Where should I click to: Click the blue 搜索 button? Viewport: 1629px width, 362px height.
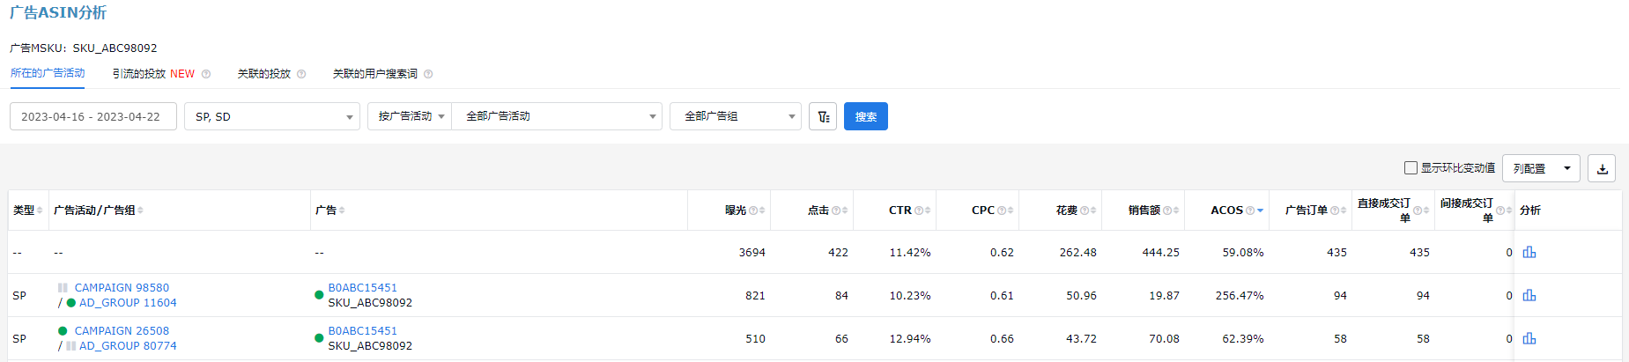tap(866, 116)
